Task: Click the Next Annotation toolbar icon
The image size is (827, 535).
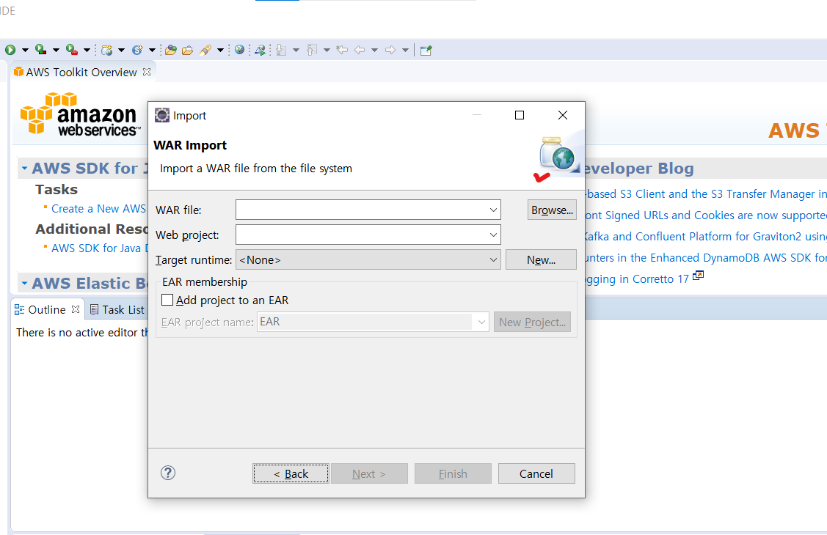Action: 281,50
